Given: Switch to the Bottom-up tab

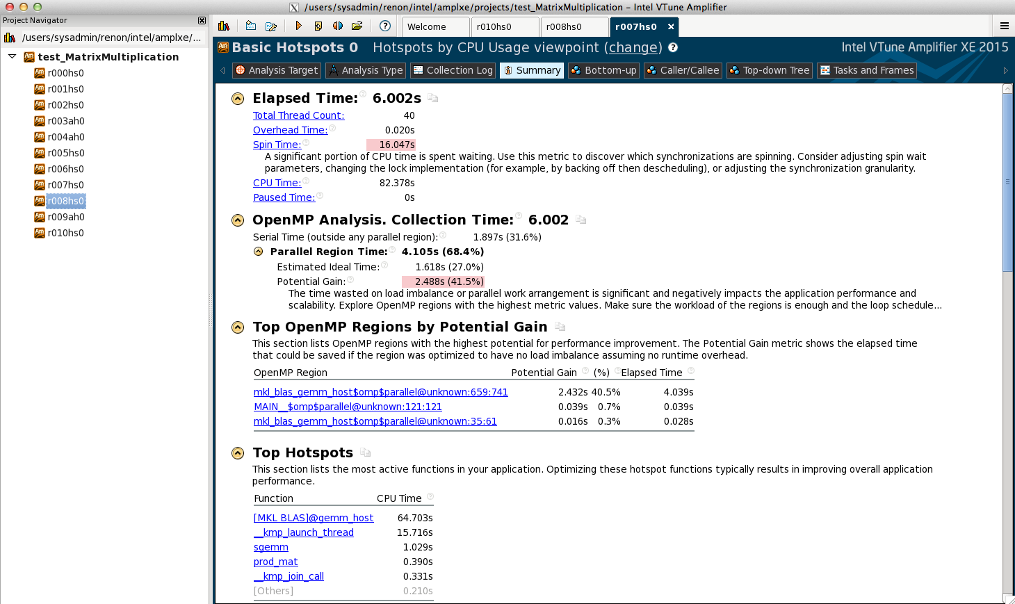Looking at the screenshot, I should tap(603, 70).
